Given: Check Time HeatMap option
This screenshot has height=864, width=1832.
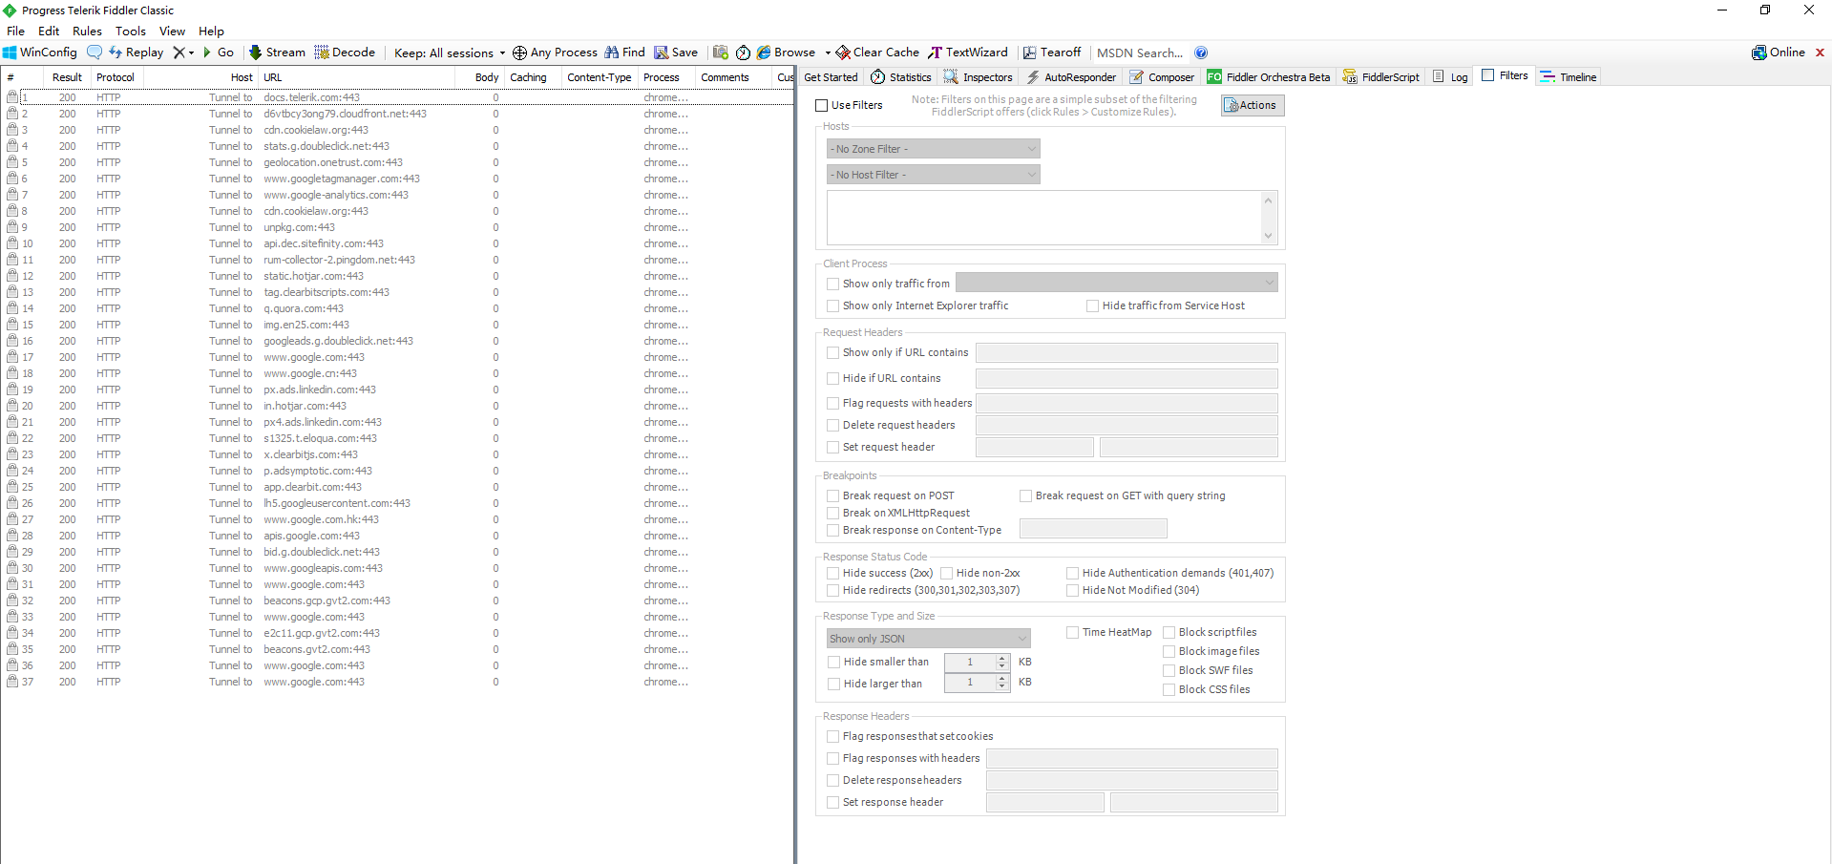Looking at the screenshot, I should pyautogui.click(x=1073, y=632).
